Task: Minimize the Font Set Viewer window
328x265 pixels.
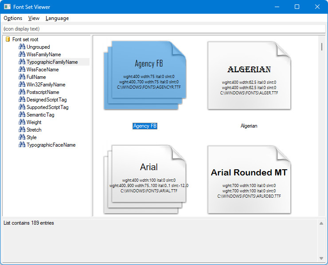Action: pyautogui.click(x=277, y=7)
